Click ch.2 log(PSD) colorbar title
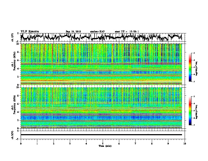Screen dimensions: 208x161 (197, 112)
